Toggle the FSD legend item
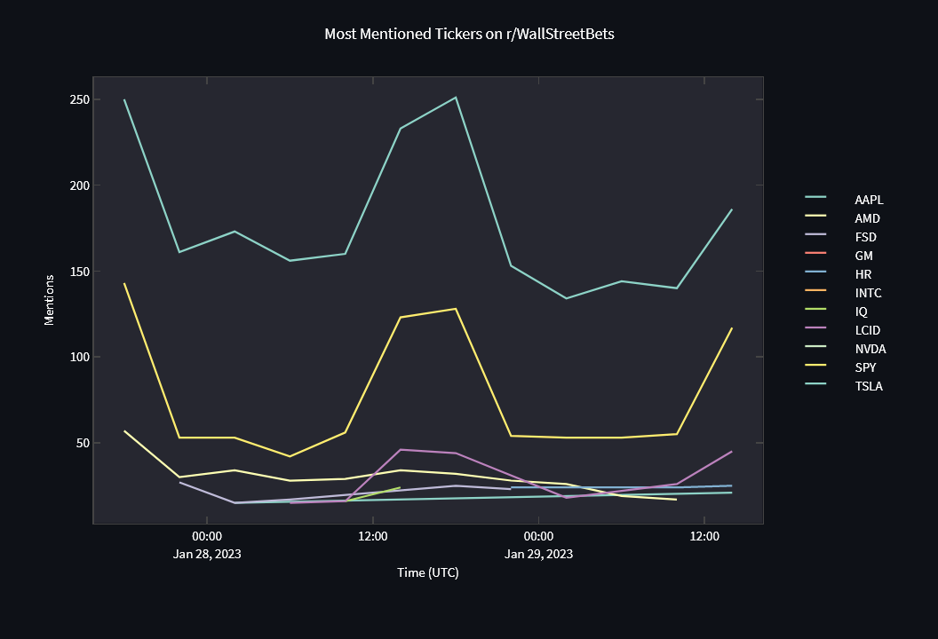Viewport: 938px width, 639px height. click(844, 237)
